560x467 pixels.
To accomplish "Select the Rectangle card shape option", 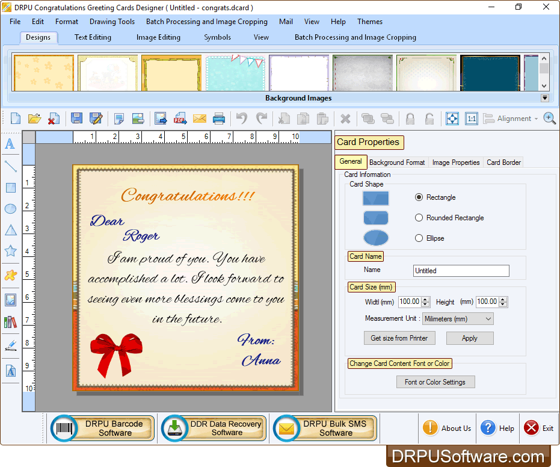I will [419, 197].
